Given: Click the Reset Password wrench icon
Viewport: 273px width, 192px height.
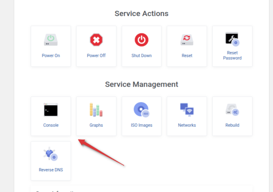Looking at the screenshot, I should tap(232, 39).
